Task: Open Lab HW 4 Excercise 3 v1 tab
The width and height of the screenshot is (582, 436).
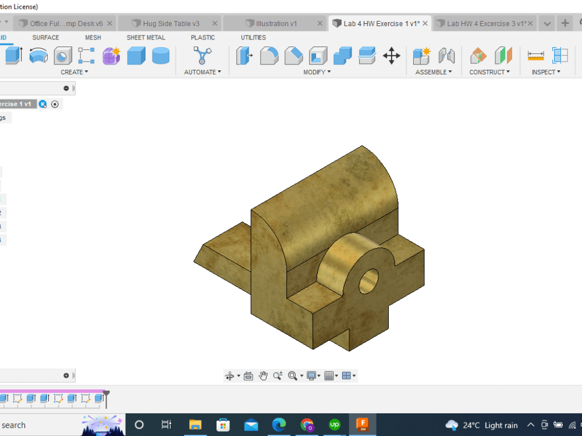Action: pyautogui.click(x=484, y=24)
